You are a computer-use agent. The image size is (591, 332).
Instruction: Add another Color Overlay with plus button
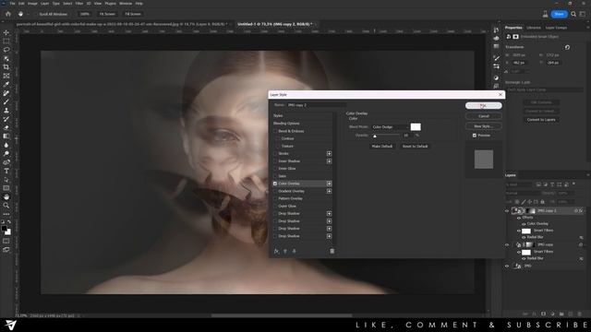(x=329, y=184)
